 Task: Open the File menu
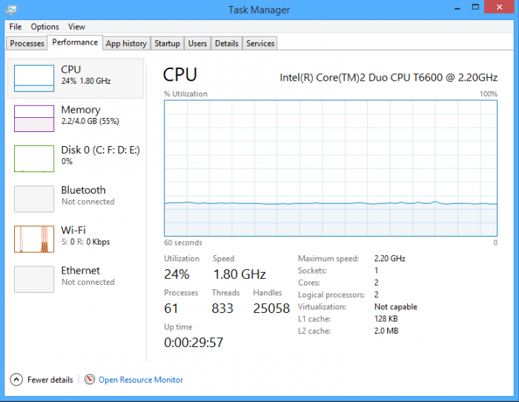(x=16, y=27)
